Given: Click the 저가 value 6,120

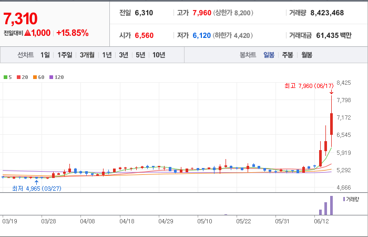Looking at the screenshot, I should (201, 35).
